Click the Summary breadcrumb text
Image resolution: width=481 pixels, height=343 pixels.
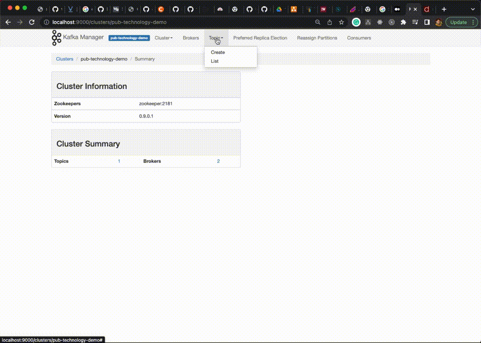click(x=144, y=59)
